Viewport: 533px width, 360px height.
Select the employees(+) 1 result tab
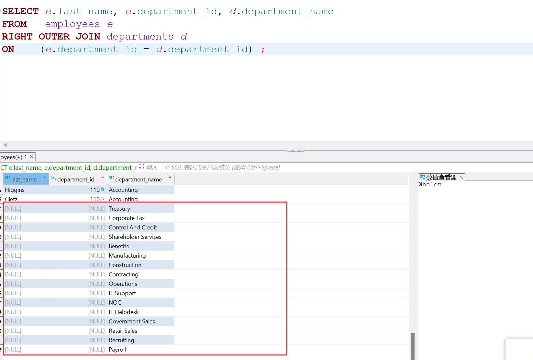14,157
